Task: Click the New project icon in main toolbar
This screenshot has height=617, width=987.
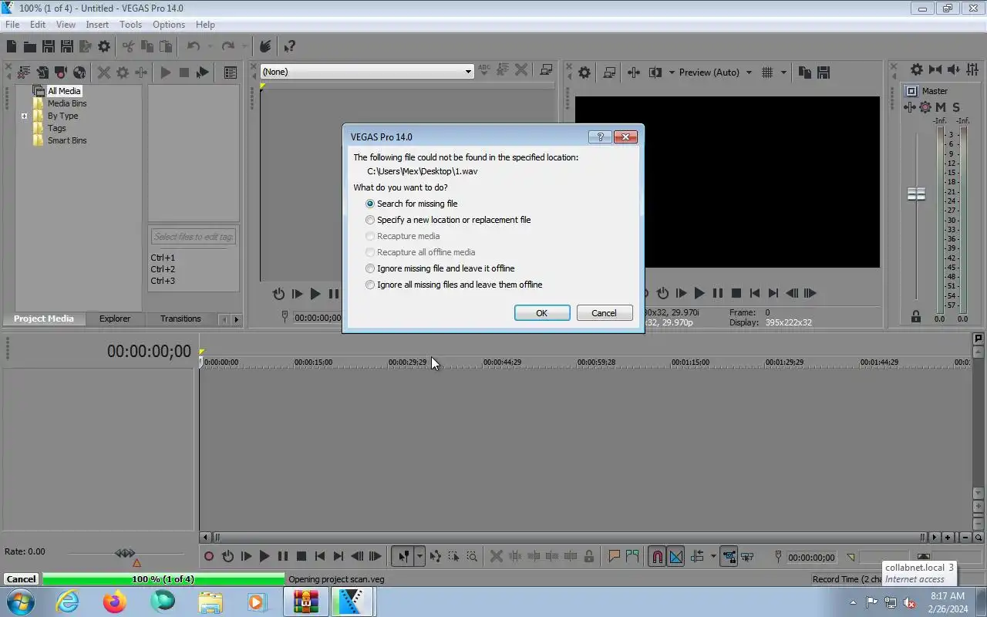Action: (x=12, y=47)
